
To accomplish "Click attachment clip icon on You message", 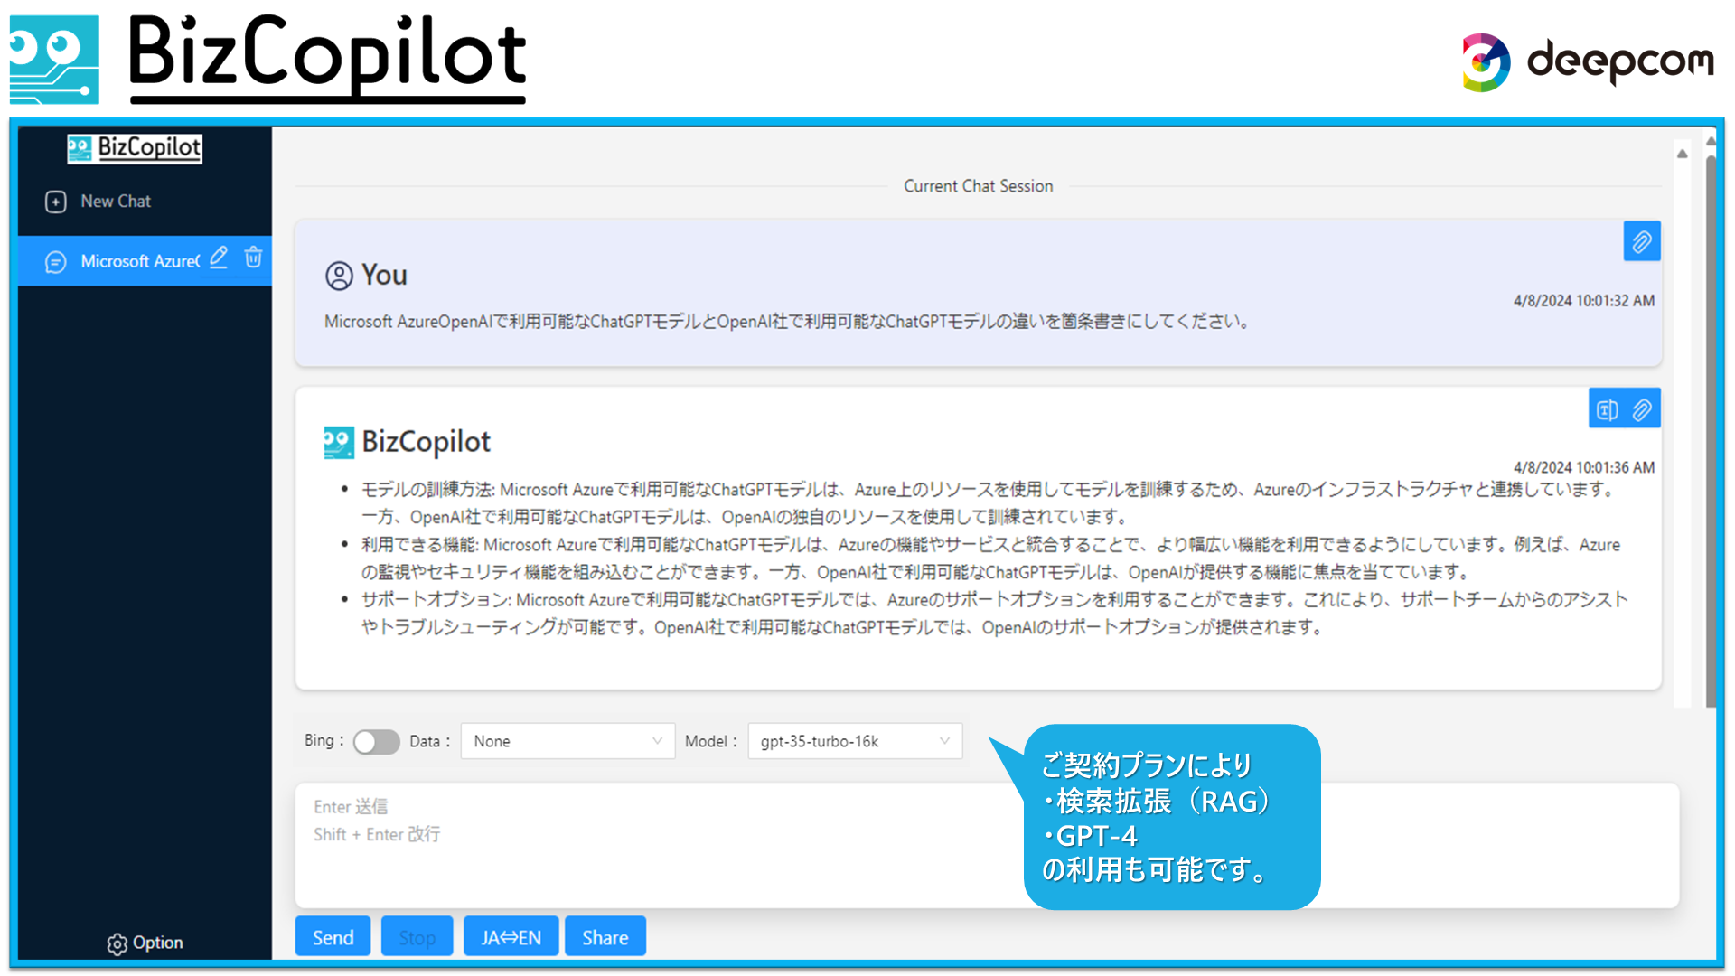I will [1641, 241].
